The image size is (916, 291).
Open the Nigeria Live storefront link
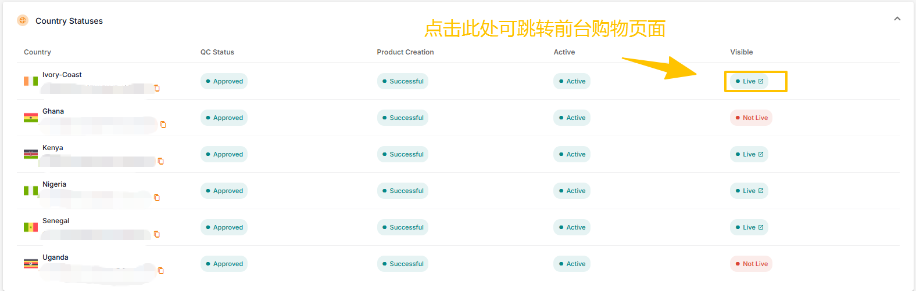point(749,191)
